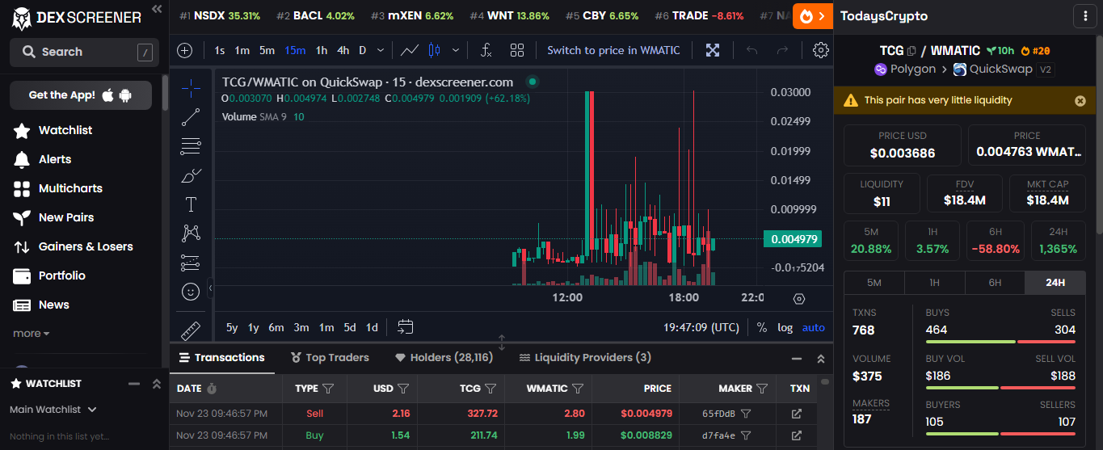The height and width of the screenshot is (450, 1103).
Task: Select line chart style icon
Action: [x=410, y=50]
